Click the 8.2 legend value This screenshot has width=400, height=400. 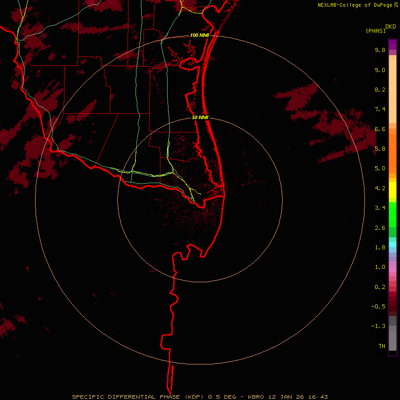pos(380,89)
